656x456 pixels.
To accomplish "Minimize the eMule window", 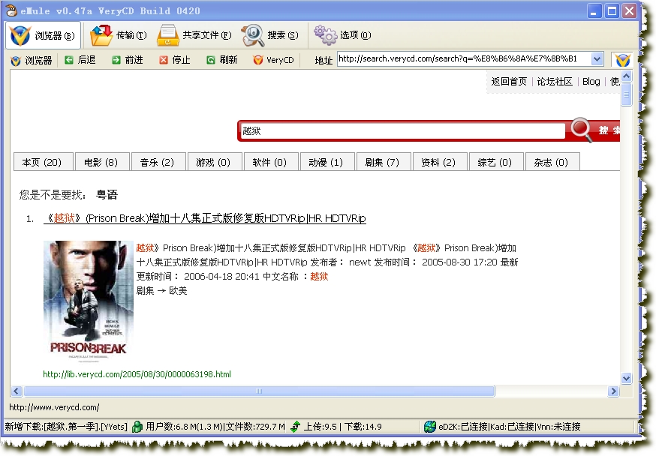I will pyautogui.click(x=594, y=10).
